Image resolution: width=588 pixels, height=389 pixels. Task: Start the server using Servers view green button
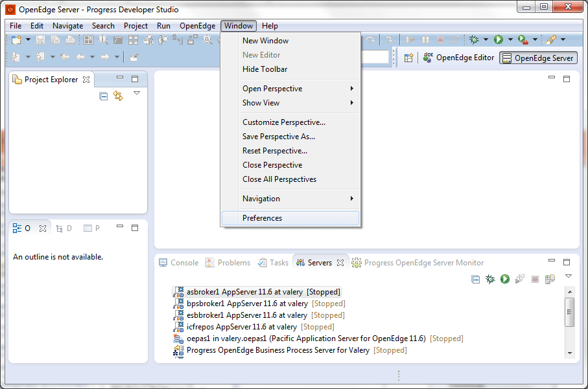(505, 279)
